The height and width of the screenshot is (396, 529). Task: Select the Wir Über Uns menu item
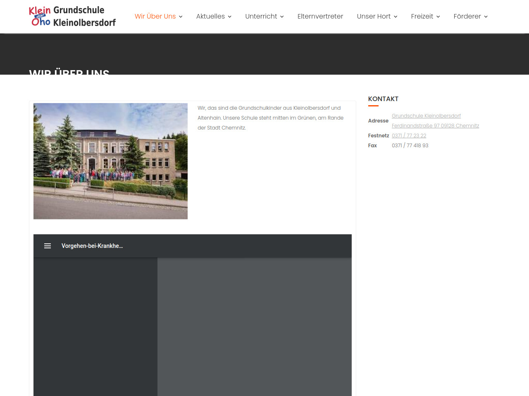pos(155,16)
